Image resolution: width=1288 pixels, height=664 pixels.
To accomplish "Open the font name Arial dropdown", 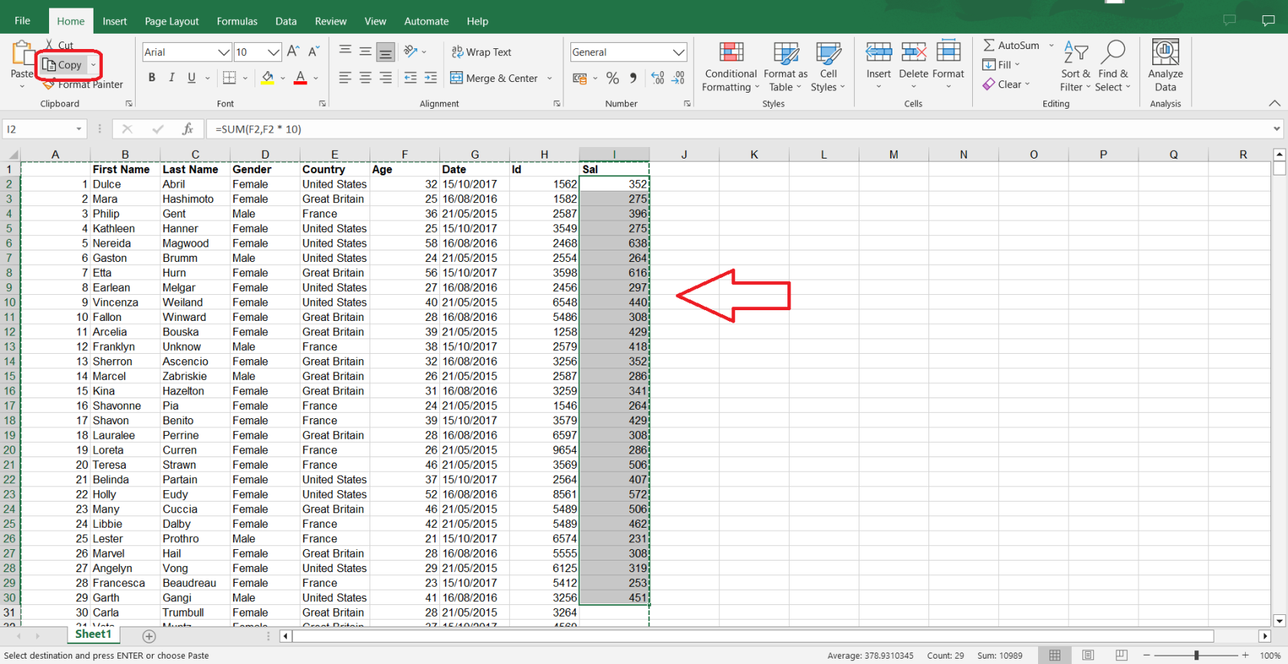I will (224, 52).
